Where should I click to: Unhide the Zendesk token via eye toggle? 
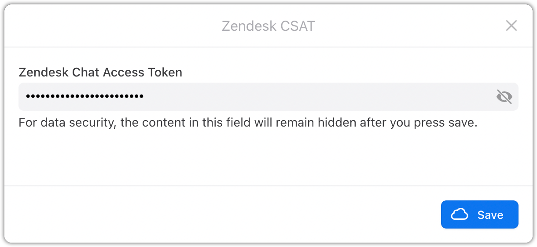click(504, 96)
